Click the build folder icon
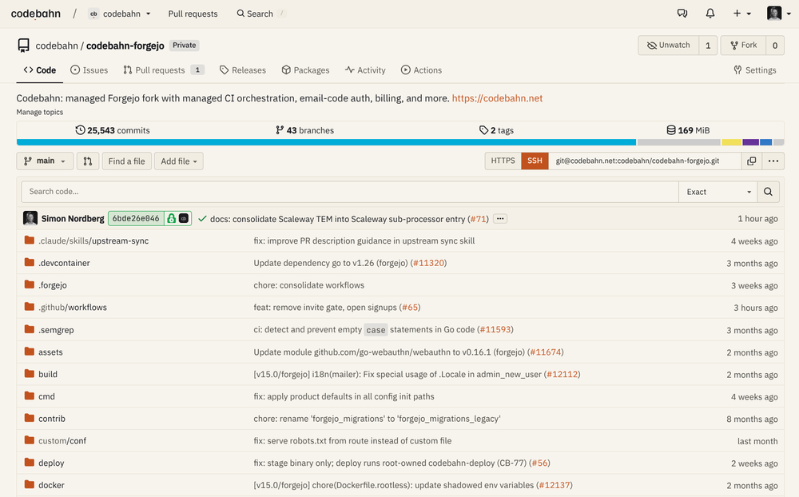 pyautogui.click(x=30, y=374)
